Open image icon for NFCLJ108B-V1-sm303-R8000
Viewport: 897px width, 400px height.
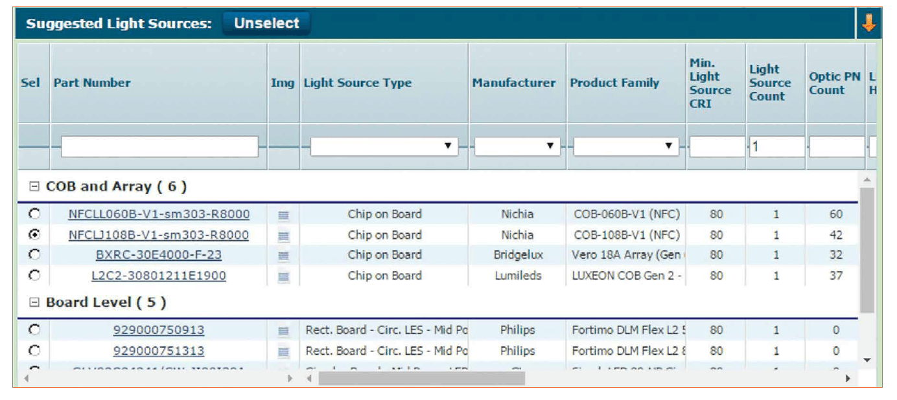point(283,235)
